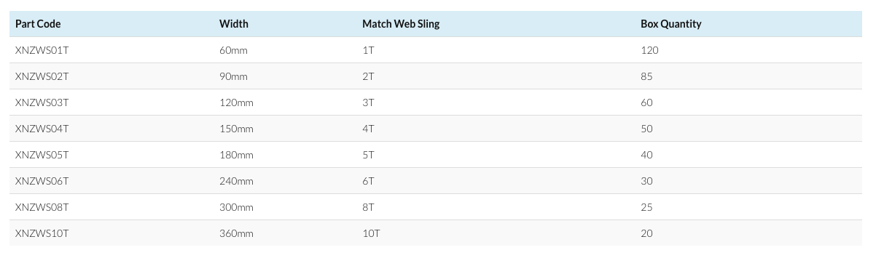
Task: Click the Box Quantity column header
Action: [671, 24]
